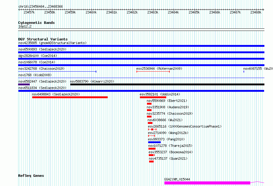Click the GGA2|NM_015044 gene label
The height and width of the screenshot is (186, 273).
point(177,179)
